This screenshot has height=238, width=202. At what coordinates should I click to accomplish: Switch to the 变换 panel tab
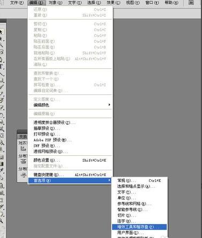pos(23,137)
